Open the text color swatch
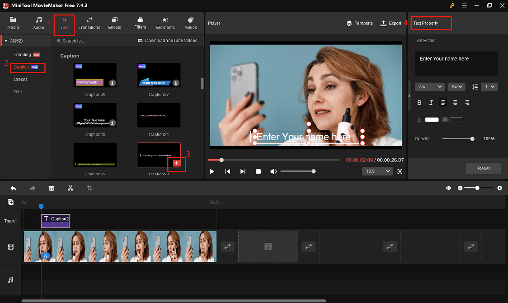This screenshot has width=508, height=303. (x=432, y=119)
